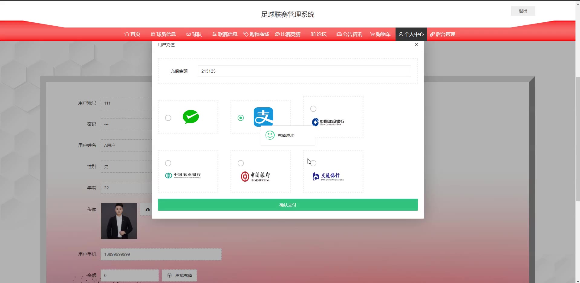Click the 充值成功 smiley icon

[x=270, y=135]
